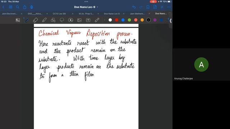Open the Elements/sticker tool

(70, 20)
